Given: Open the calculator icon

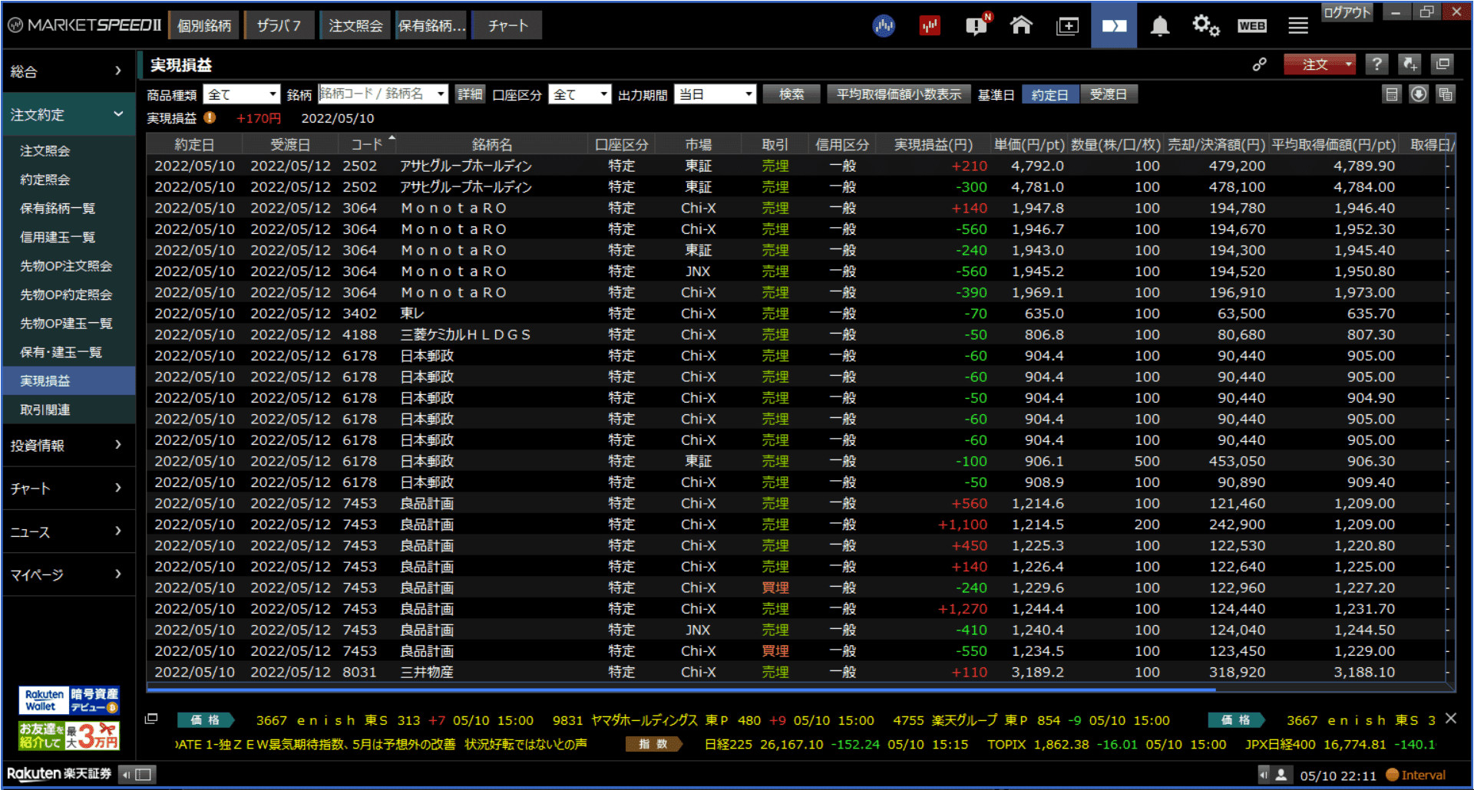Looking at the screenshot, I should tap(1391, 94).
